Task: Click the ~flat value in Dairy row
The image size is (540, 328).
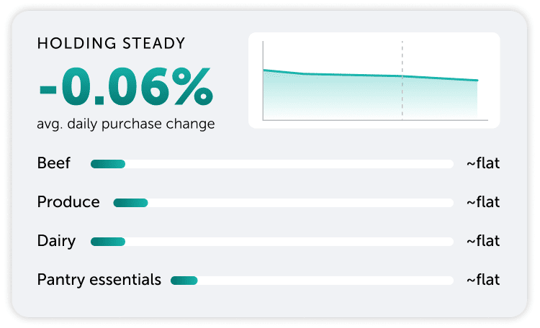Action: [x=482, y=241]
